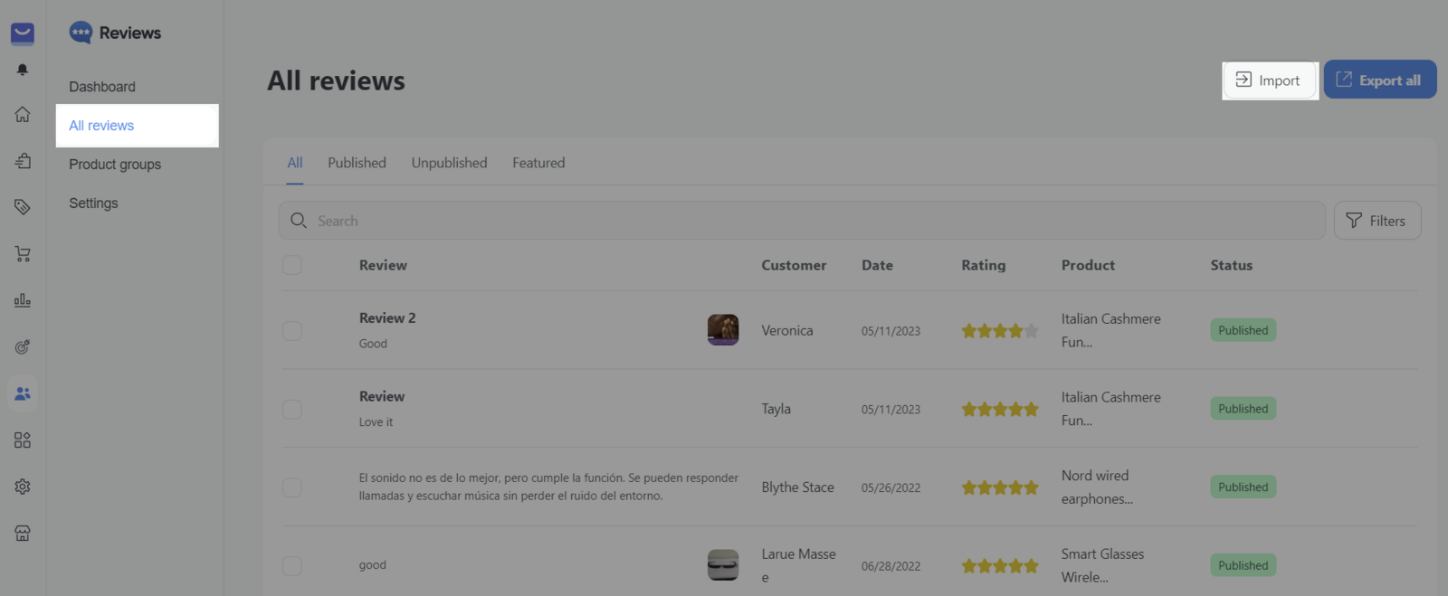The image size is (1448, 596).
Task: Open the shopping cart icon
Action: 23,254
